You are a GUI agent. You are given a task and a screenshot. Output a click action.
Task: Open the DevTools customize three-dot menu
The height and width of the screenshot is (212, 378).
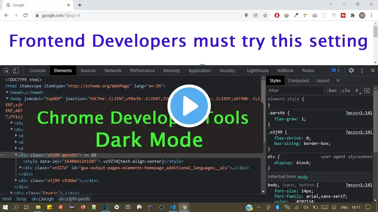362,70
